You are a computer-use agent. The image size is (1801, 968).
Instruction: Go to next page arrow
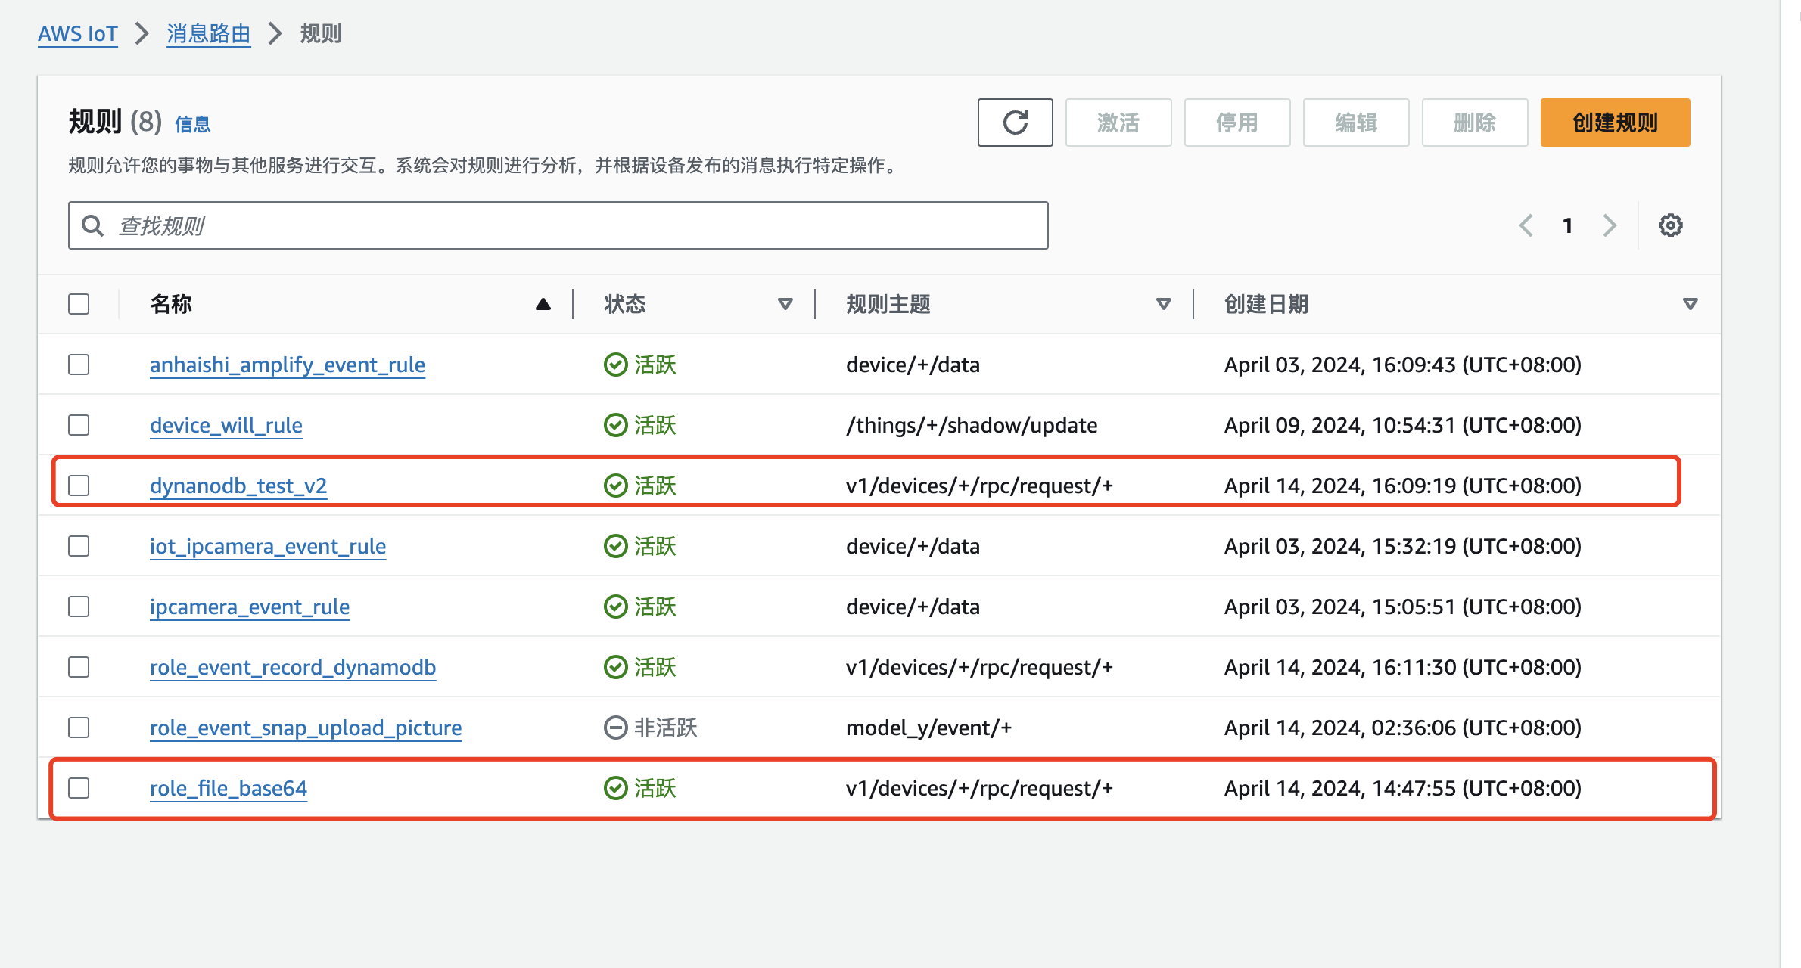click(x=1610, y=225)
